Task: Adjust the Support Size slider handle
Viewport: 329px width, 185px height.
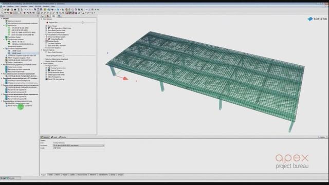Action: tap(83, 22)
